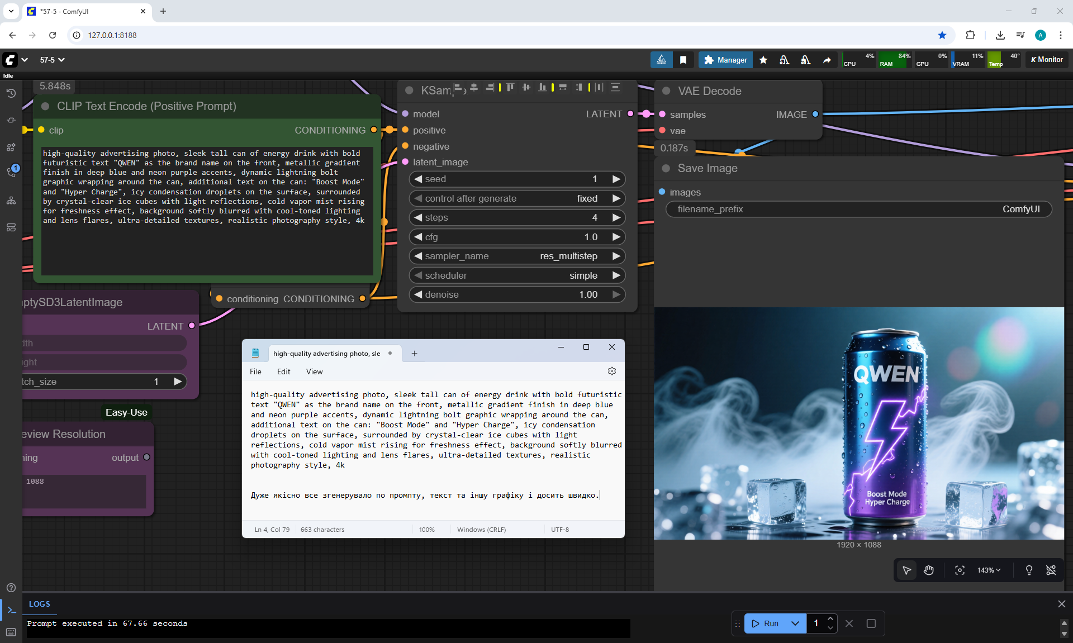Click the lightbulb focus mode icon
Viewport: 1073px width, 643px height.
click(1029, 570)
